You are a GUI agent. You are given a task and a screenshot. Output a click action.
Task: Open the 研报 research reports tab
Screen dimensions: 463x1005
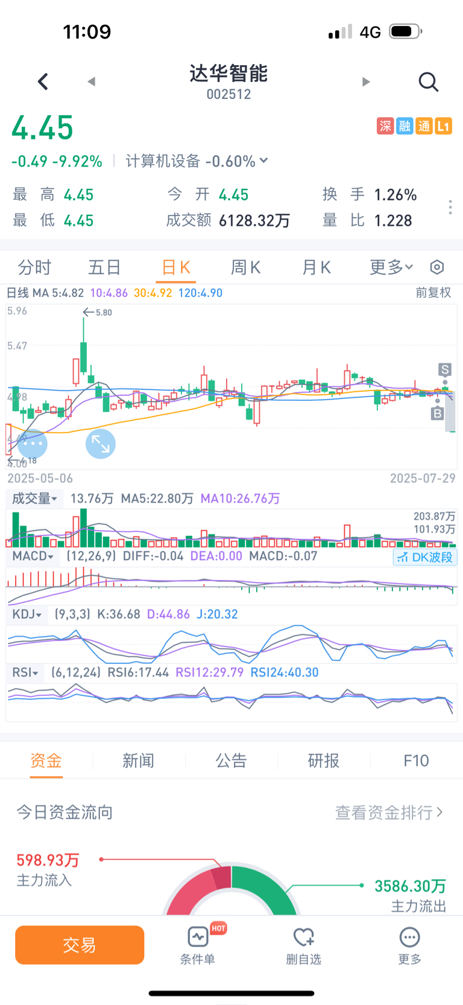coord(324,761)
